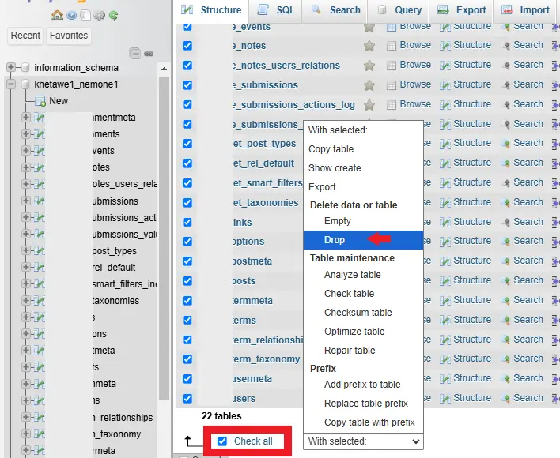Click the navigation panel vertical scrollbar
The height and width of the screenshot is (458, 560).
click(x=164, y=238)
